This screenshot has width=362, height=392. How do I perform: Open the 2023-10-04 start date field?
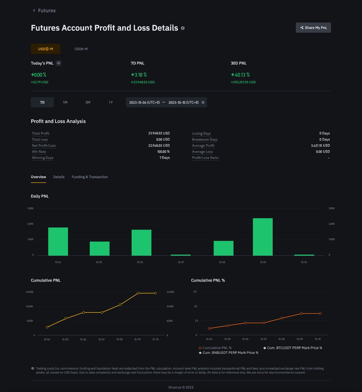pos(144,102)
